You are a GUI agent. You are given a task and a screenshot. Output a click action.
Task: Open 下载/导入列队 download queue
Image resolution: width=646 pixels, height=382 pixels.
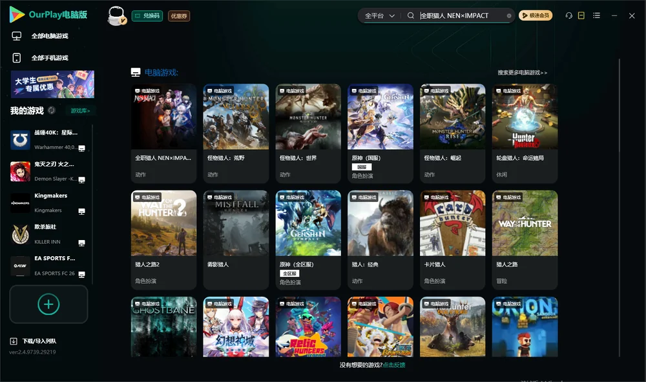pyautogui.click(x=33, y=341)
